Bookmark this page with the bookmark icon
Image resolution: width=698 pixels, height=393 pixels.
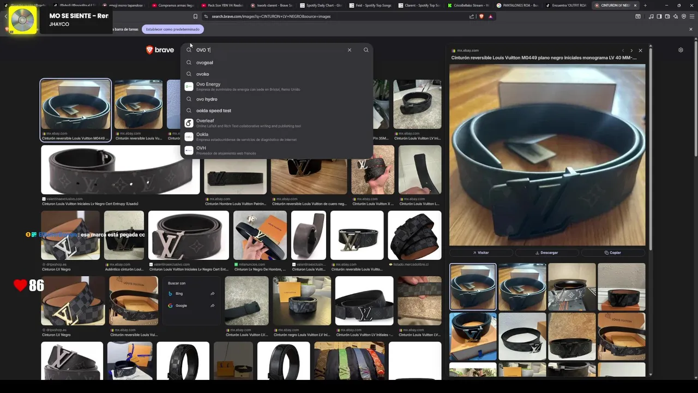pos(195,16)
